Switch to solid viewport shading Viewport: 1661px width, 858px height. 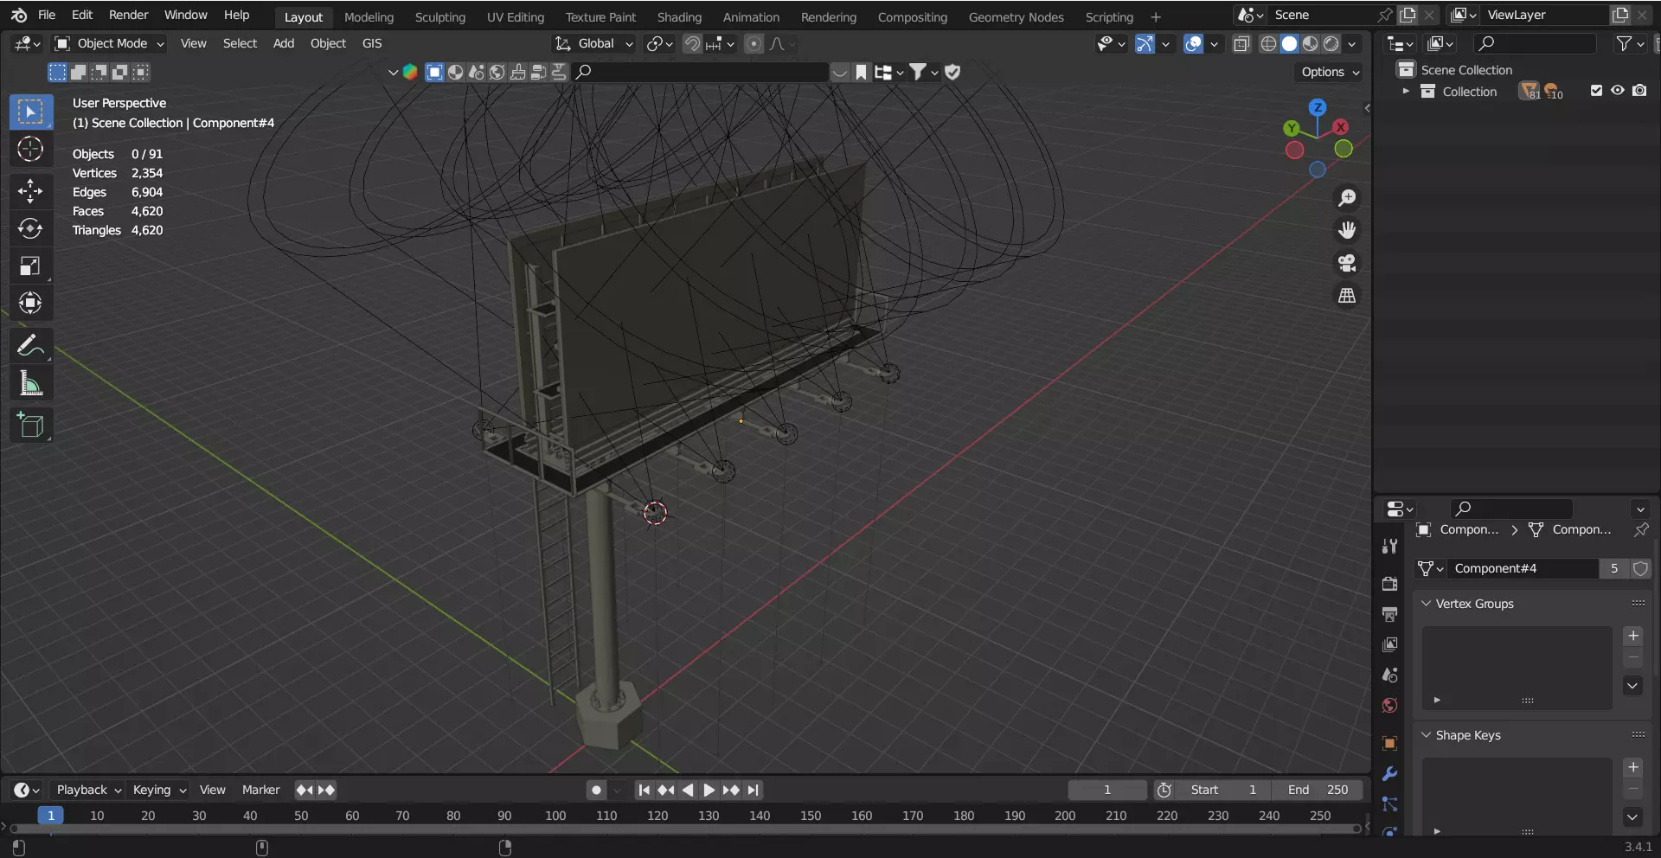[1289, 43]
